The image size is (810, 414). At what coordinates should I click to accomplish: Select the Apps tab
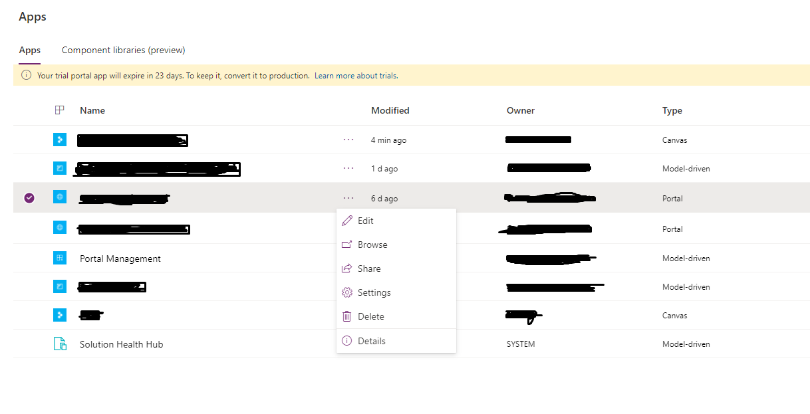point(29,50)
